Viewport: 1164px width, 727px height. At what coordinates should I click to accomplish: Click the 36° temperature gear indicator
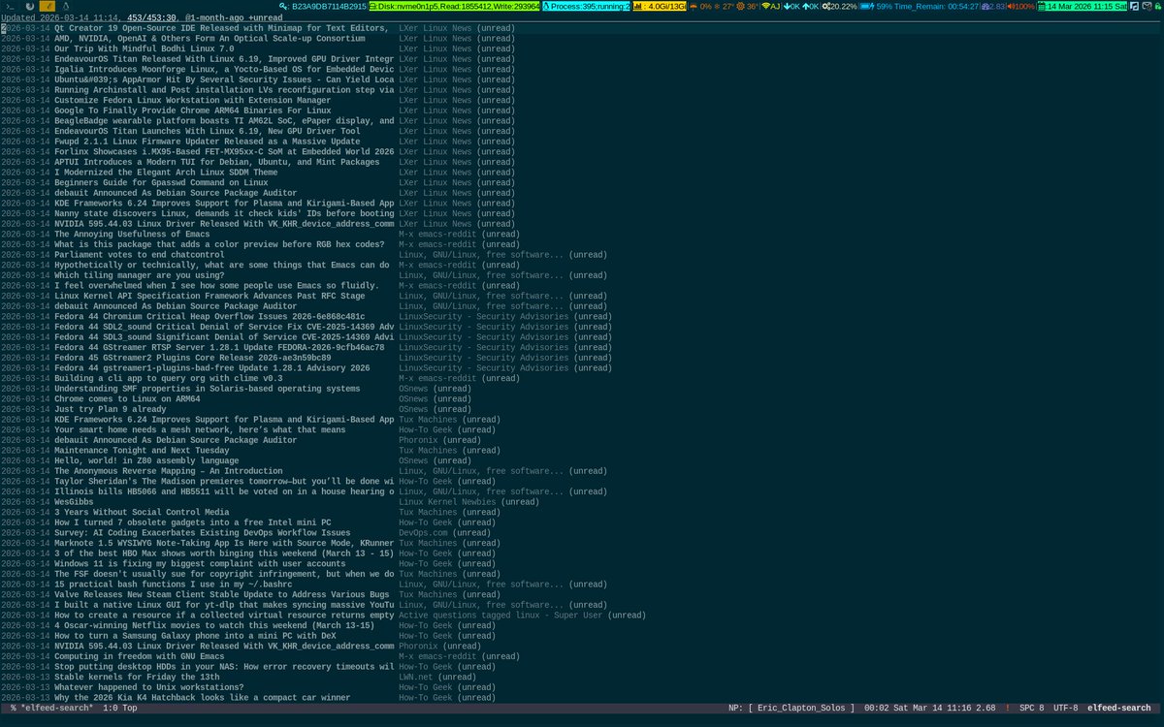pyautogui.click(x=747, y=7)
